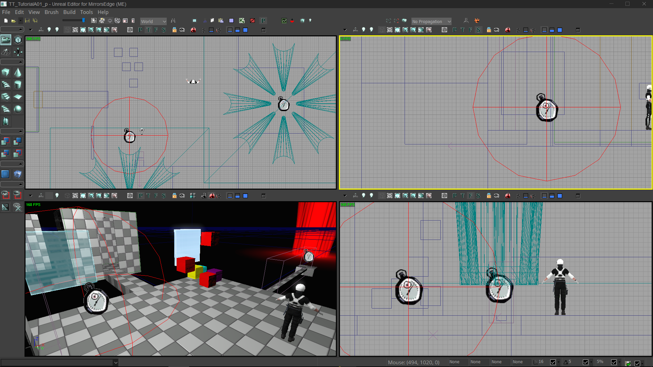Pick the Sphere brush primitive

pos(18,109)
